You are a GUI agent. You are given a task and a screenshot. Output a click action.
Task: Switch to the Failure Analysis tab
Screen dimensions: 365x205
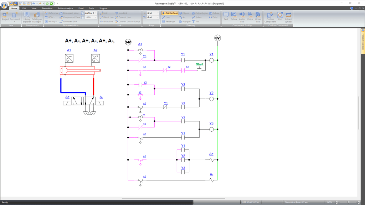coord(65,8)
